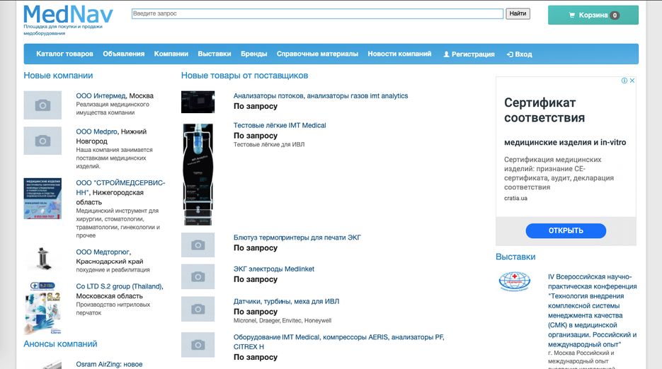Open ООО Медторгюг company image
The width and height of the screenshot is (662, 369).
tap(42, 259)
